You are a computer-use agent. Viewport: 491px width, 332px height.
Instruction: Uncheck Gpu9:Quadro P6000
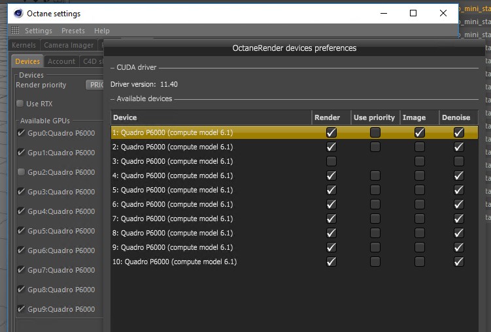coord(21,309)
